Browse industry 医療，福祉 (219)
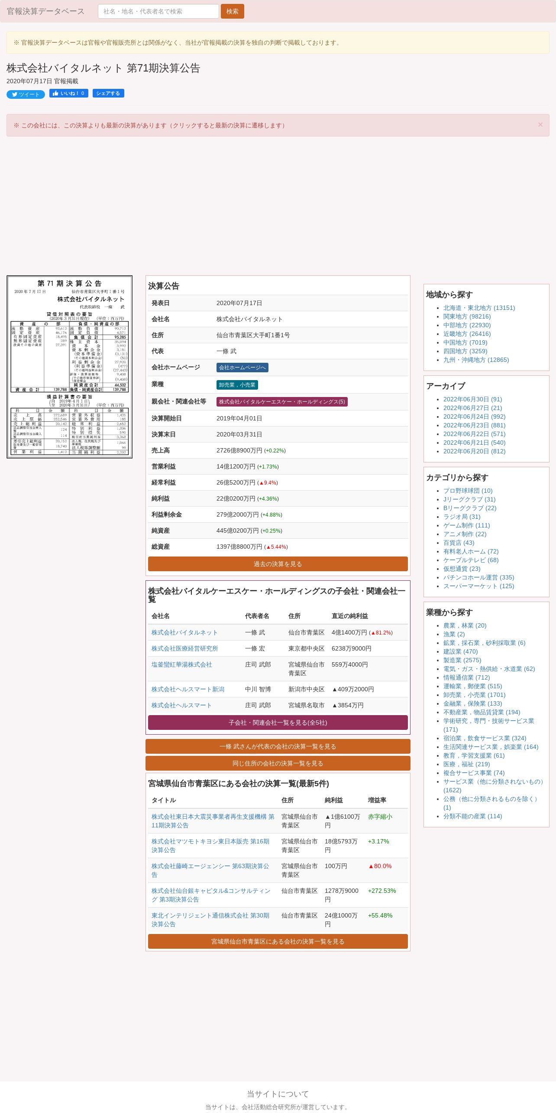 pos(467,765)
